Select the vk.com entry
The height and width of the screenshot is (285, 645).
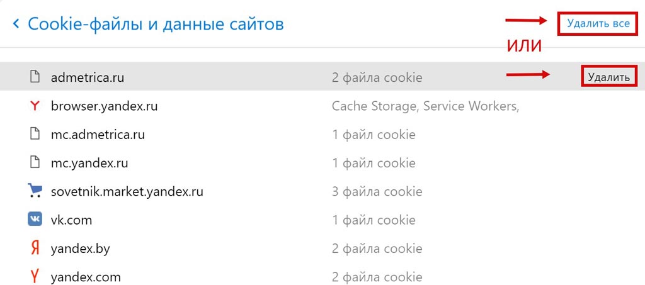coord(71,220)
